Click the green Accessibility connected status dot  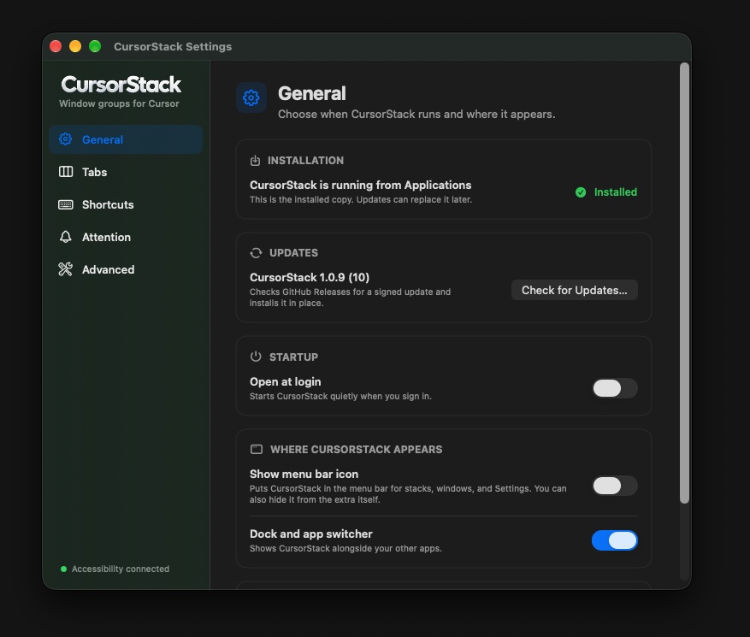(63, 569)
